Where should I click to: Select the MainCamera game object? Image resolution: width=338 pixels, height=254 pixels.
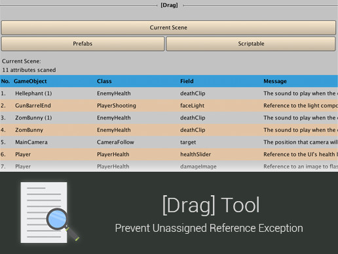tap(31, 142)
